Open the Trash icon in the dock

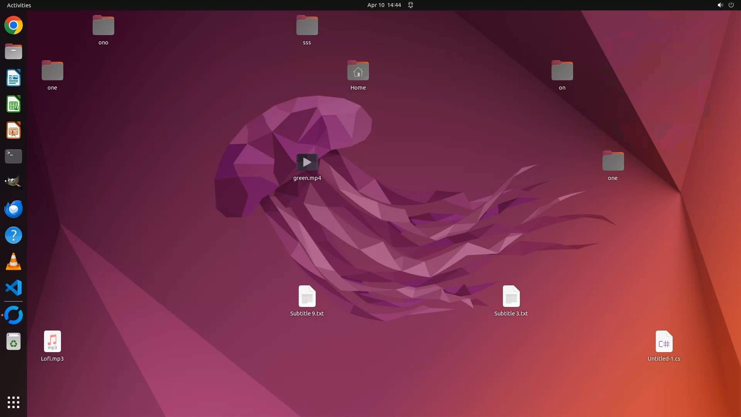click(x=14, y=342)
